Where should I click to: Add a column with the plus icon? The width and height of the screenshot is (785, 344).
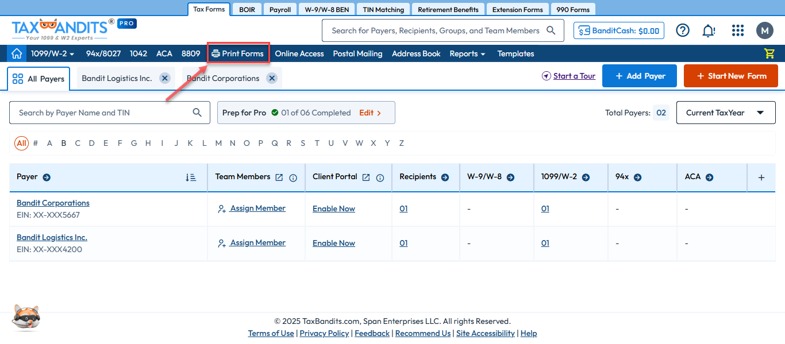click(x=761, y=177)
